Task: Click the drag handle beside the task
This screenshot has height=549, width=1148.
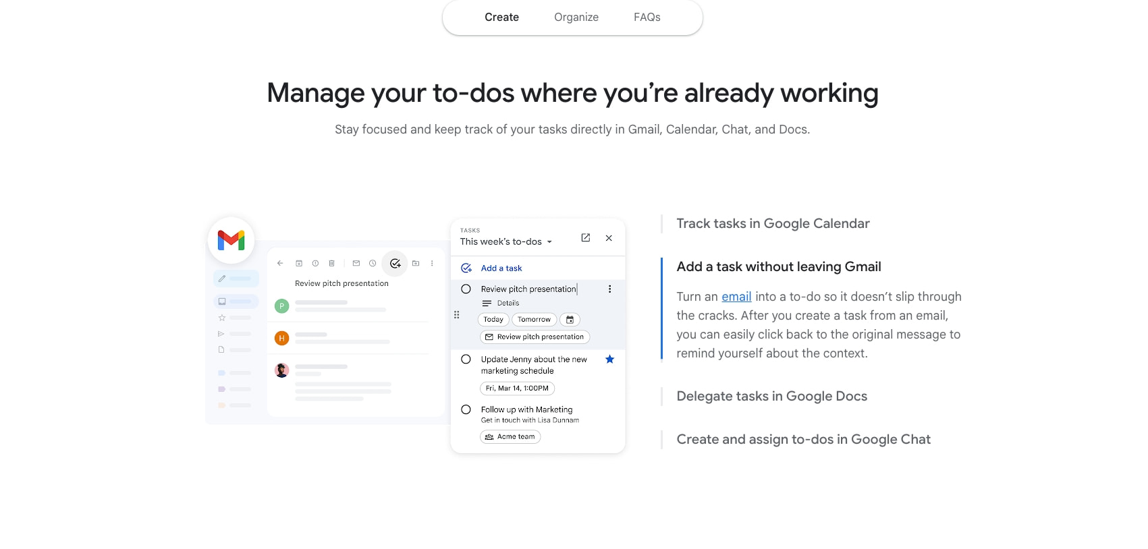Action: click(x=457, y=315)
